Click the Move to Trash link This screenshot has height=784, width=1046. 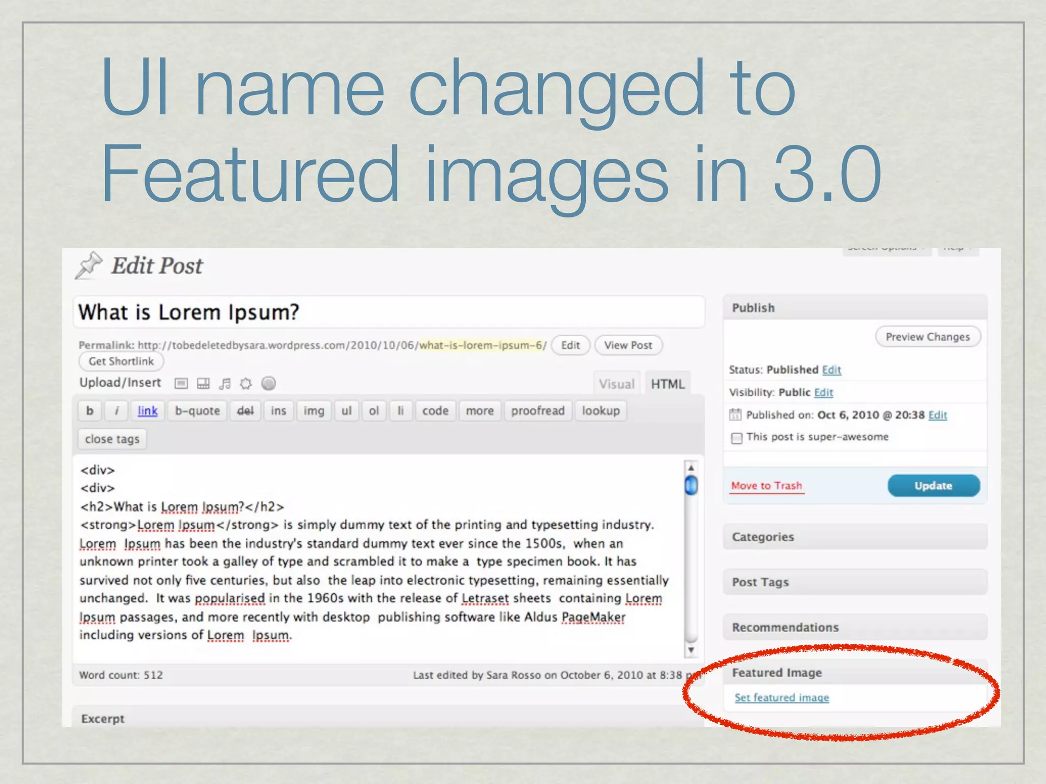coord(767,486)
